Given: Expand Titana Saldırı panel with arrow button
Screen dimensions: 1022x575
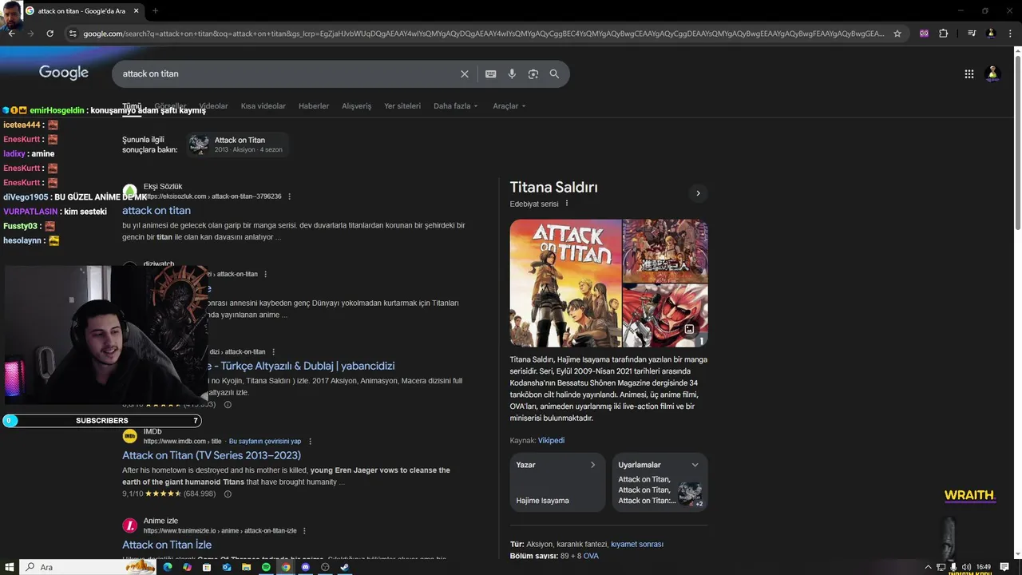Looking at the screenshot, I should coord(698,193).
